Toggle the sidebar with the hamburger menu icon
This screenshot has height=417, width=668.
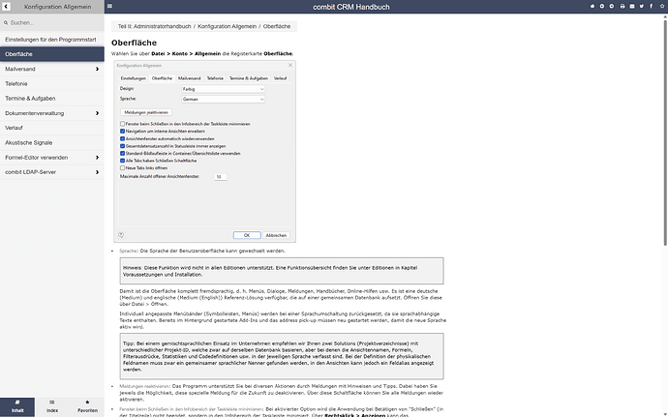pos(110,6)
